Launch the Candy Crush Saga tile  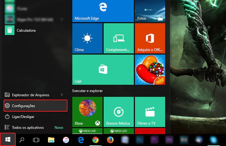pyautogui.click(x=150, y=70)
